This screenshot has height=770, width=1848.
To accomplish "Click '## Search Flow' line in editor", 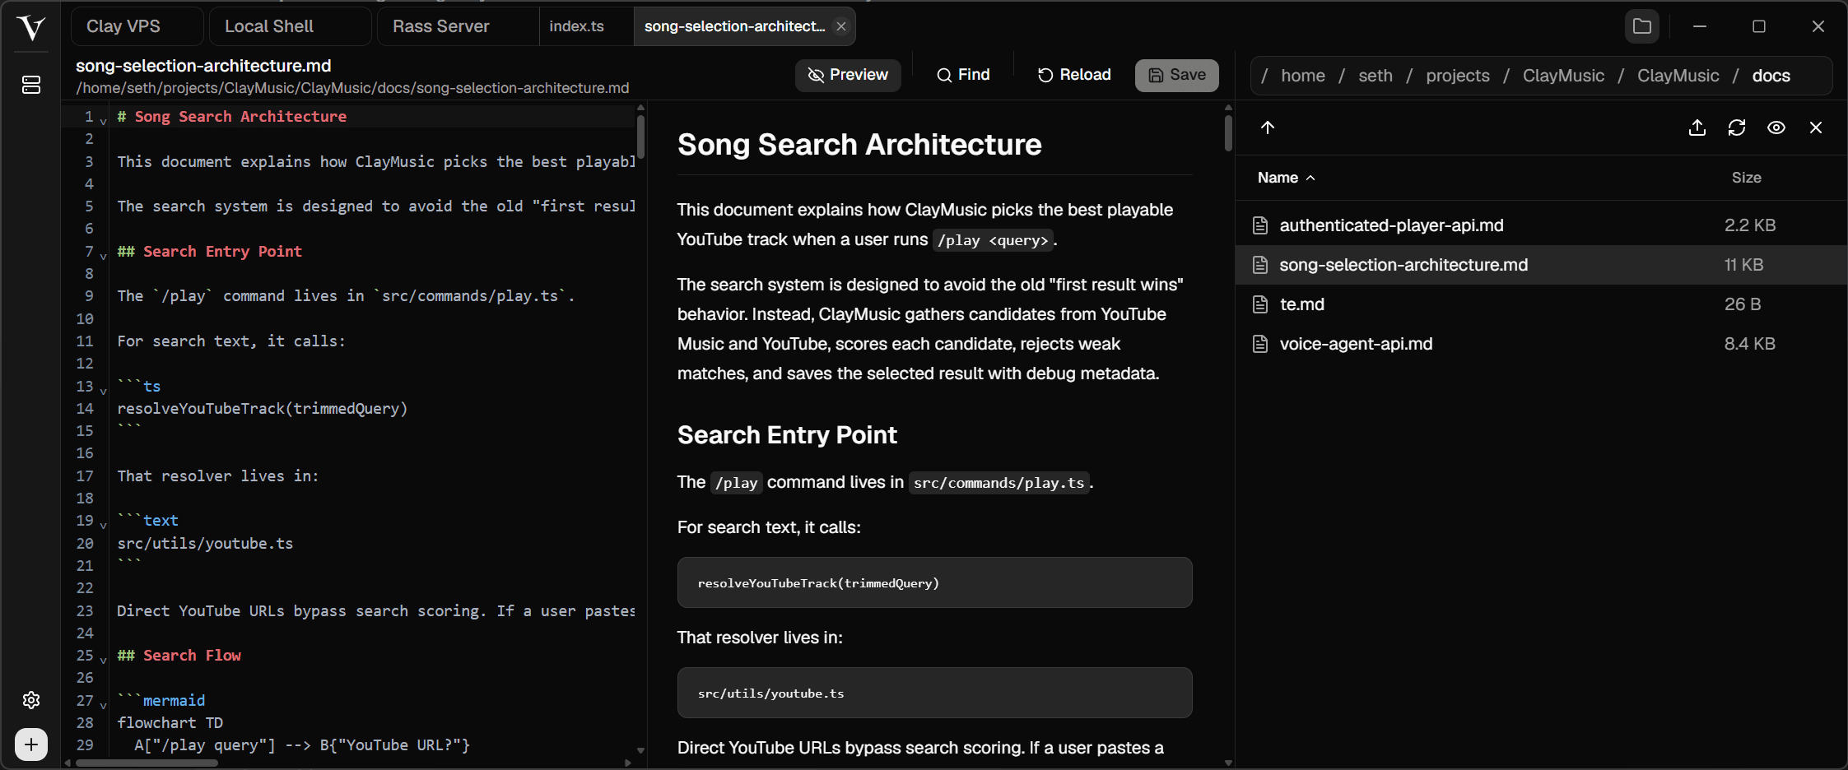I will [x=179, y=656].
